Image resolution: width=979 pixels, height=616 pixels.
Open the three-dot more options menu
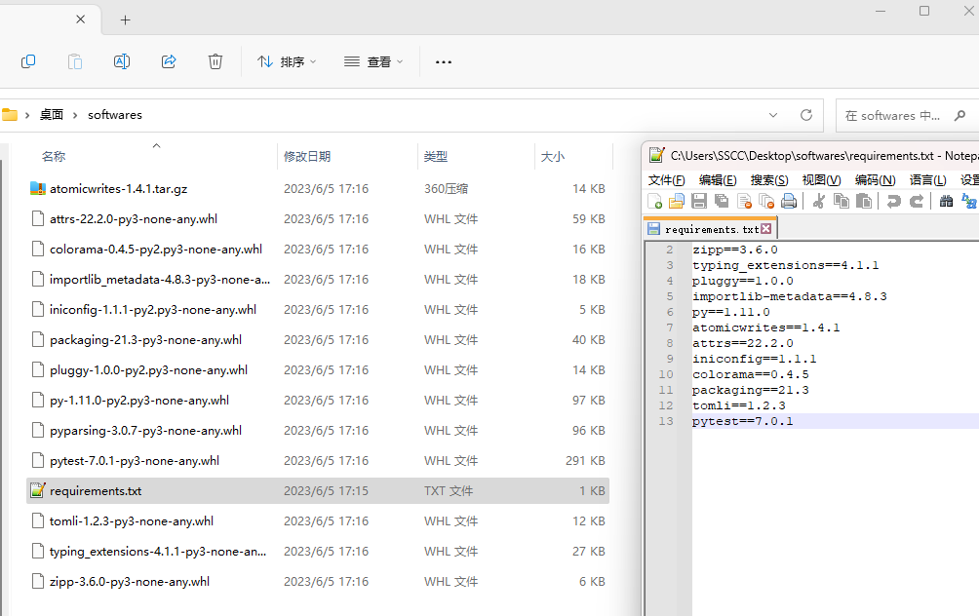pos(444,61)
